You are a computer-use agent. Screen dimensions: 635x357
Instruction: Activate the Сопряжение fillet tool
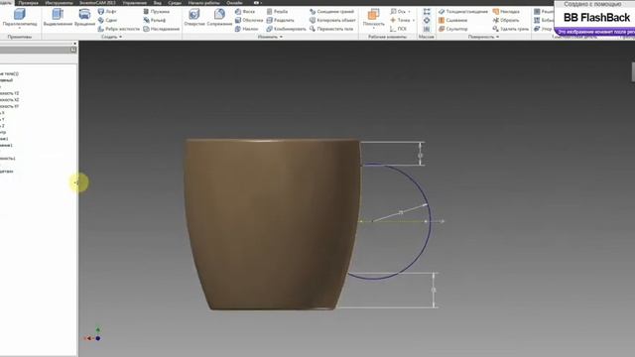219,18
